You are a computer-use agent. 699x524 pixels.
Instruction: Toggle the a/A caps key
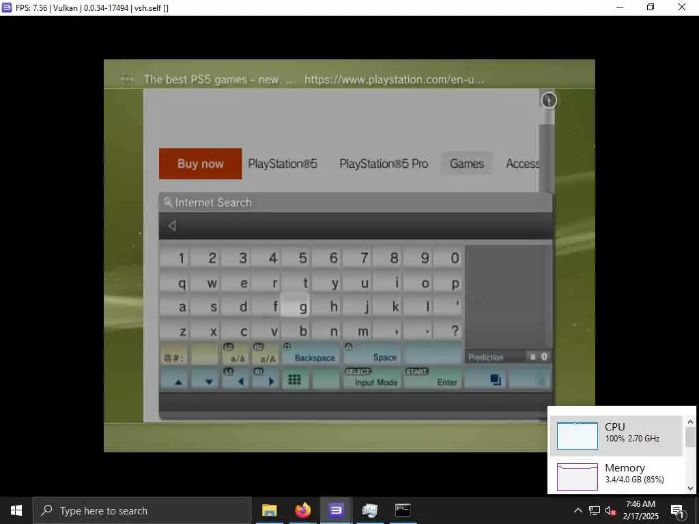(x=266, y=355)
